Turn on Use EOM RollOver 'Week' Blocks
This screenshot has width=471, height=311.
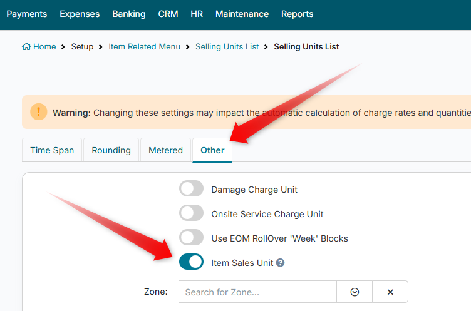point(192,238)
